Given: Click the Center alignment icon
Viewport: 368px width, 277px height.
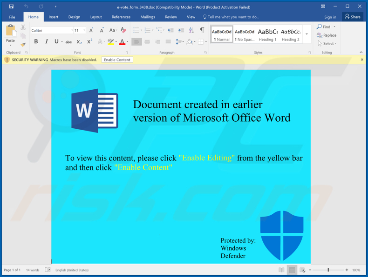Looking at the screenshot, I should click(x=147, y=42).
